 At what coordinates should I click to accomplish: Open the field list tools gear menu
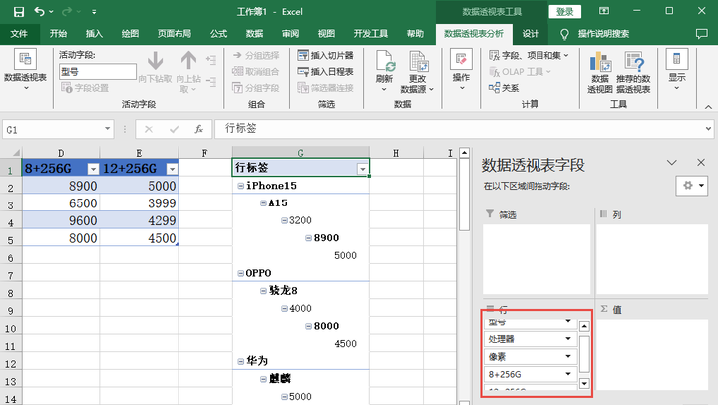tap(691, 186)
